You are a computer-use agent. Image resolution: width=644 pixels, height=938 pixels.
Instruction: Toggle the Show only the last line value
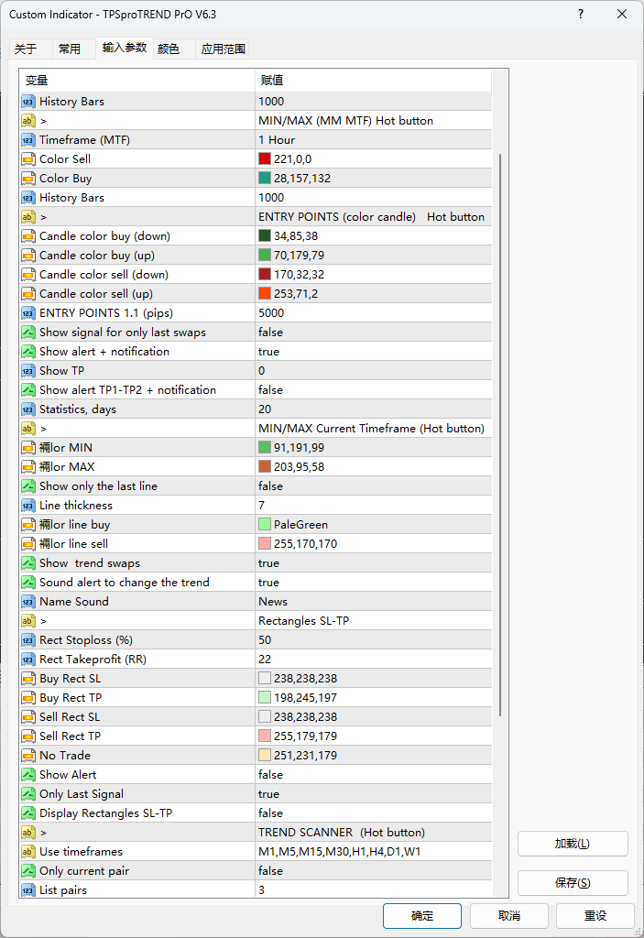click(x=270, y=486)
